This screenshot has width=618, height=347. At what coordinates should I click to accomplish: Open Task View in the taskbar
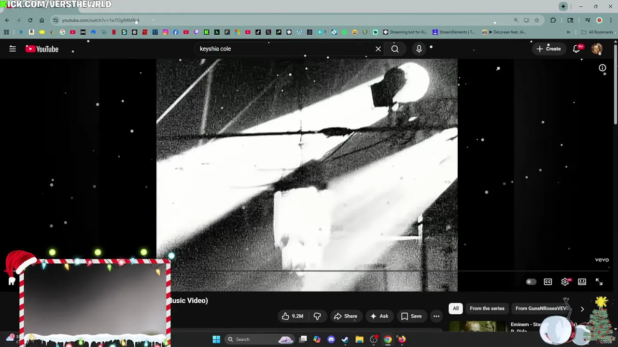(303, 339)
